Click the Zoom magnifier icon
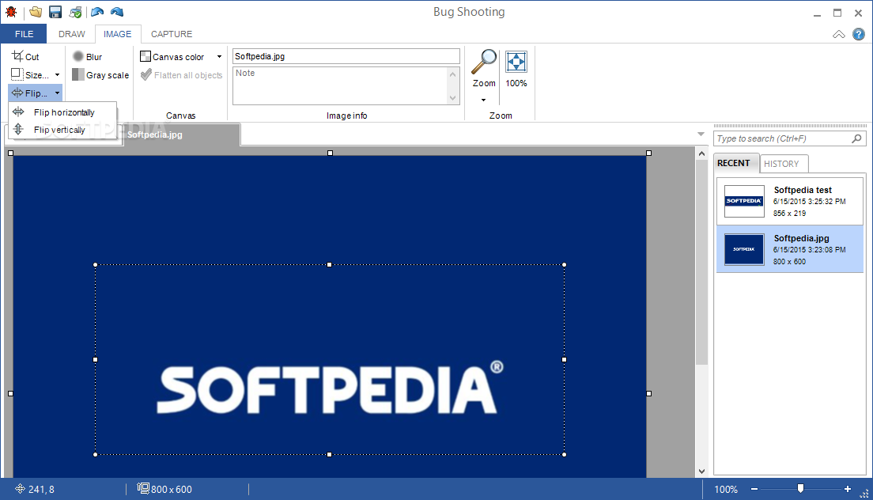 coord(484,62)
